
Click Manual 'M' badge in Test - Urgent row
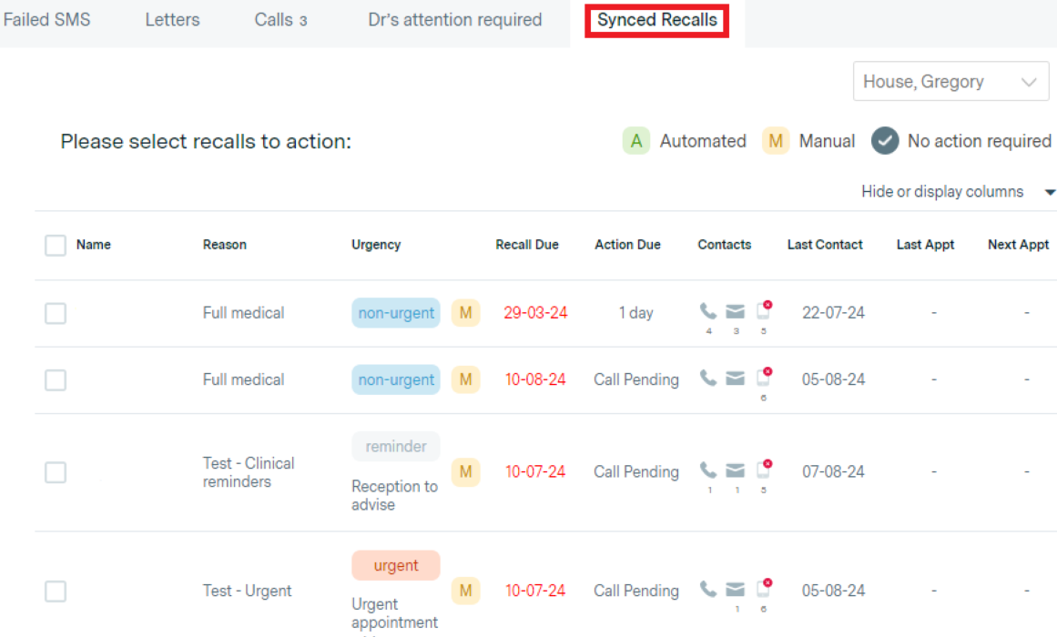465,591
